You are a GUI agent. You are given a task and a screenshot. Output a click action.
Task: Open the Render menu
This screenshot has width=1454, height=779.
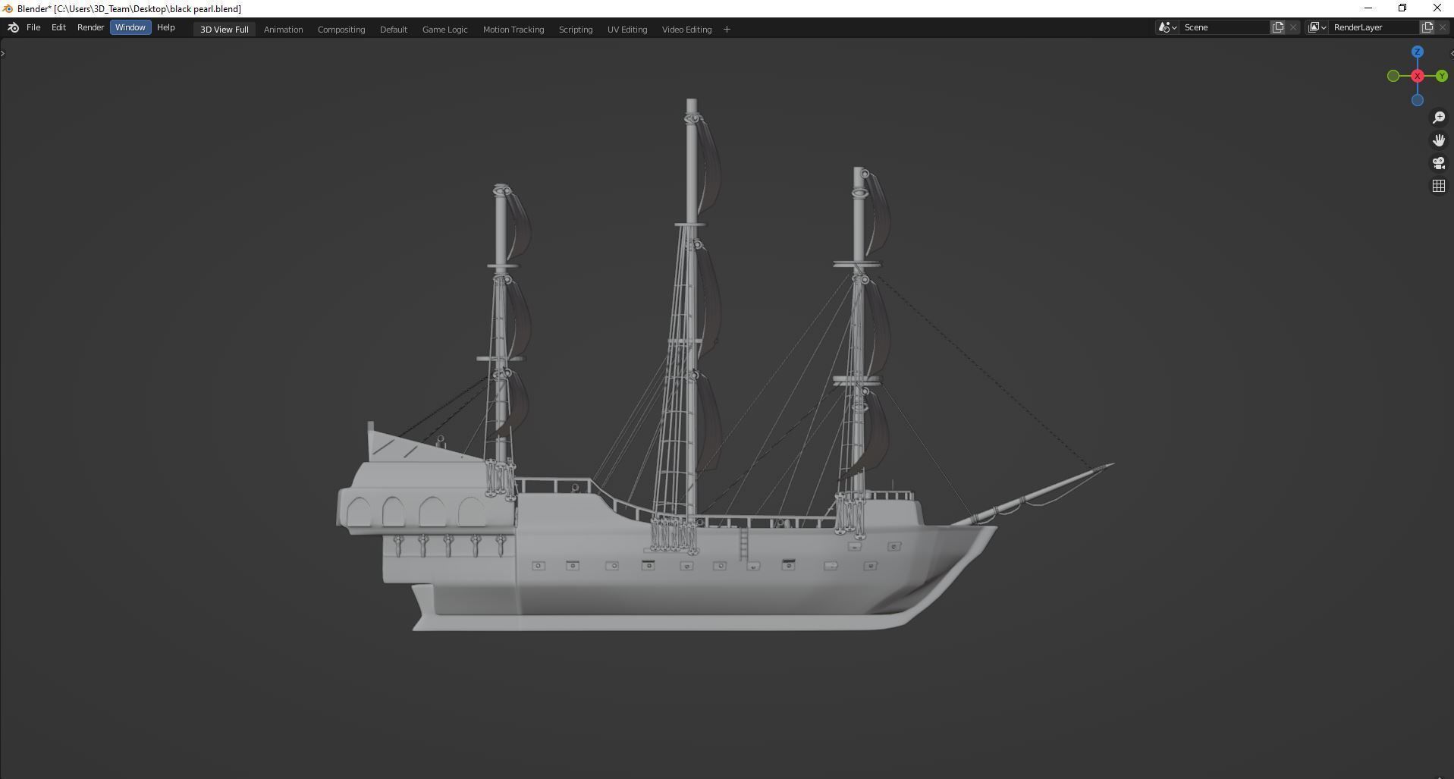[x=90, y=27]
